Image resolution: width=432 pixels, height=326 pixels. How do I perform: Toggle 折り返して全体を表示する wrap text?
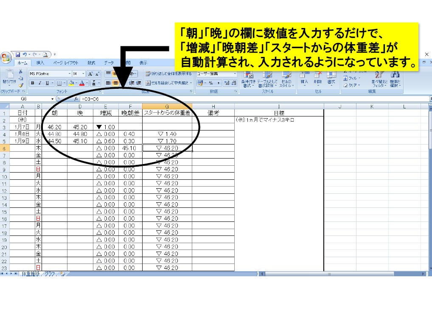168,74
